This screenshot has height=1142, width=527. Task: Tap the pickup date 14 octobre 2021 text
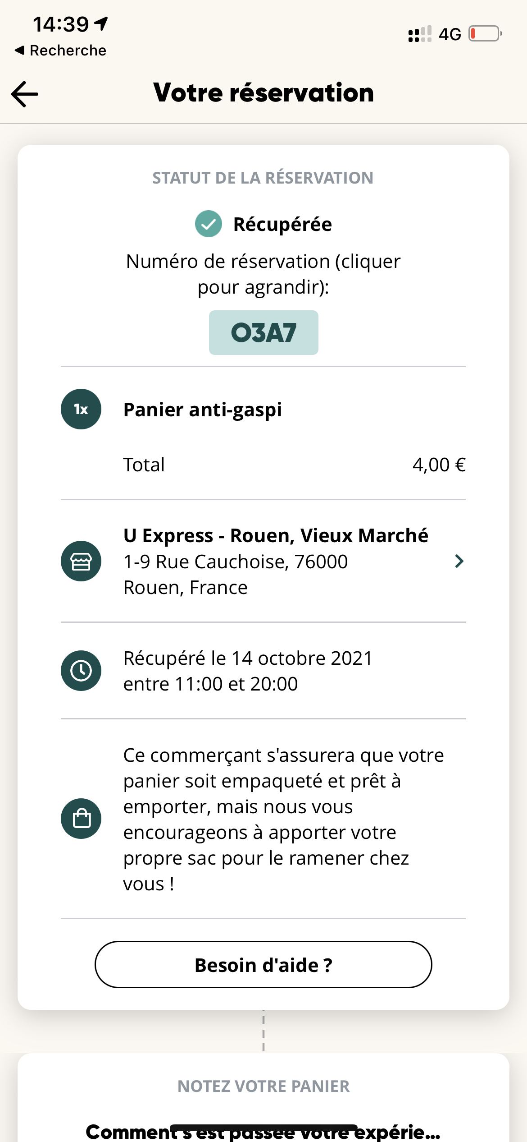click(x=248, y=658)
